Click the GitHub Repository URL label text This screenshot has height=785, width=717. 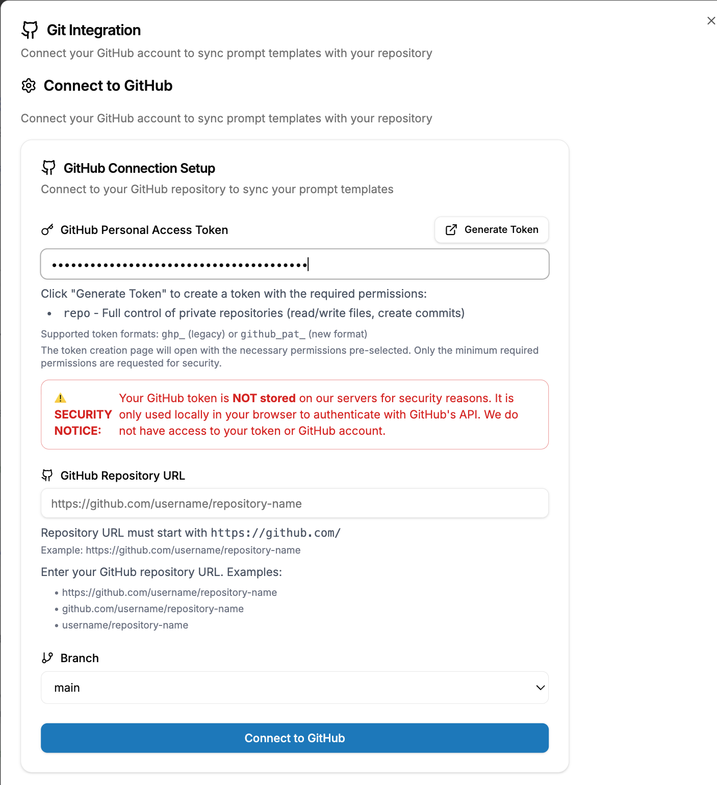tap(122, 476)
